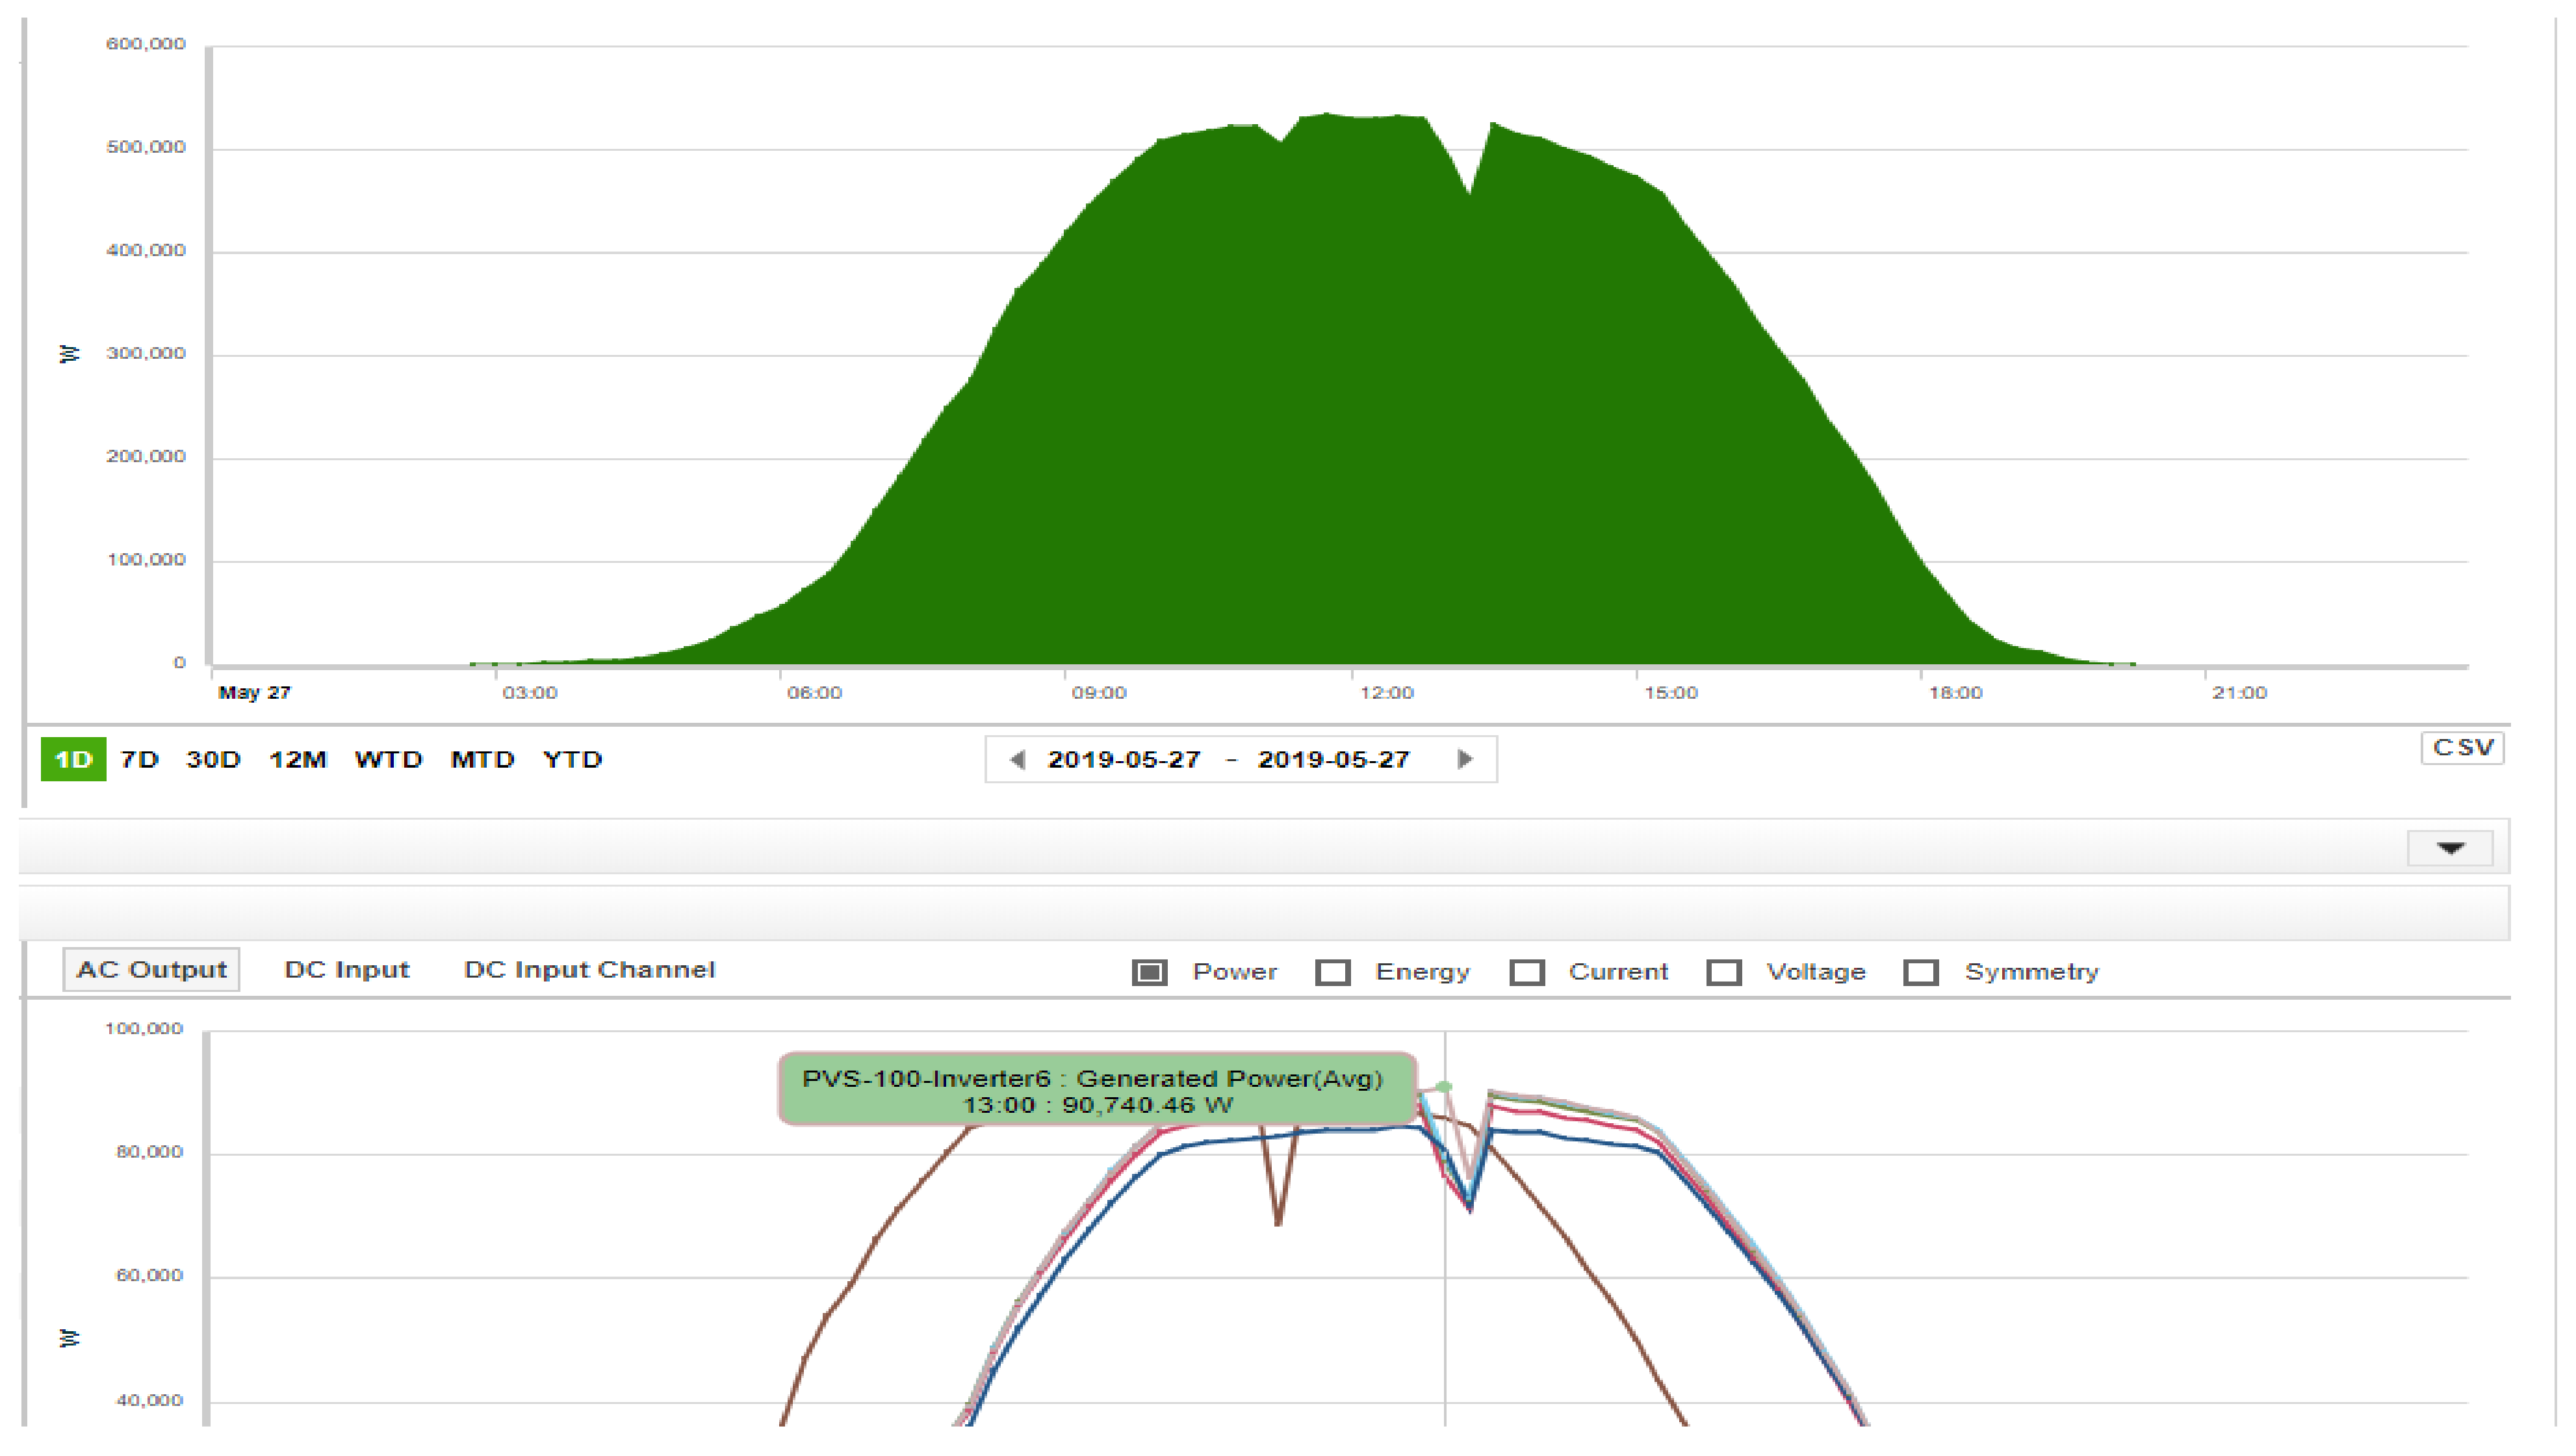Enable the Energy checkbox
This screenshot has height=1456, width=2576.
1332,972
